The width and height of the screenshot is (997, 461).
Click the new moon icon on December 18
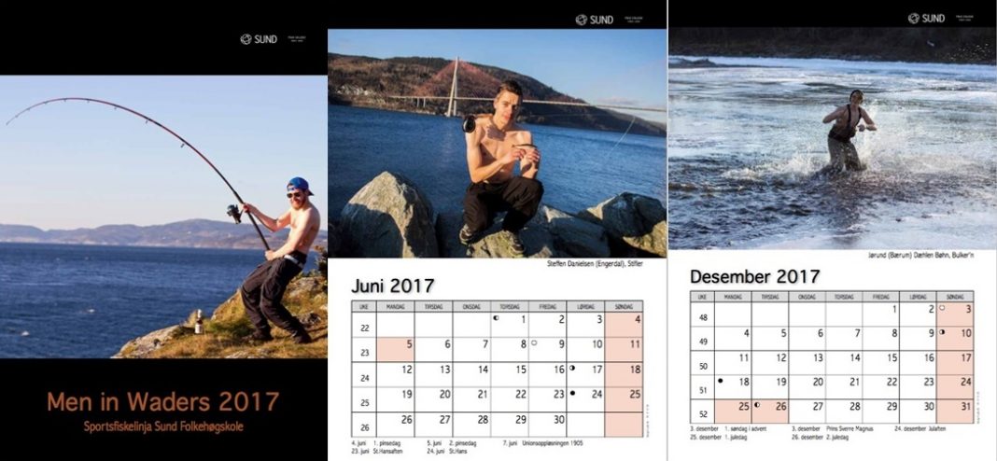(721, 380)
